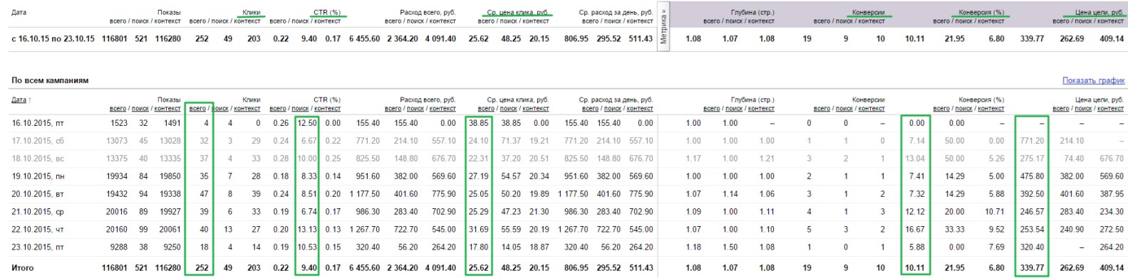Select the date row 18.10.2015, вс
The width and height of the screenshot is (1128, 278).
37,159
